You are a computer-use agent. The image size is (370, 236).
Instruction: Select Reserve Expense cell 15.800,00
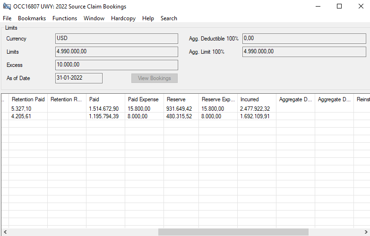218,109
